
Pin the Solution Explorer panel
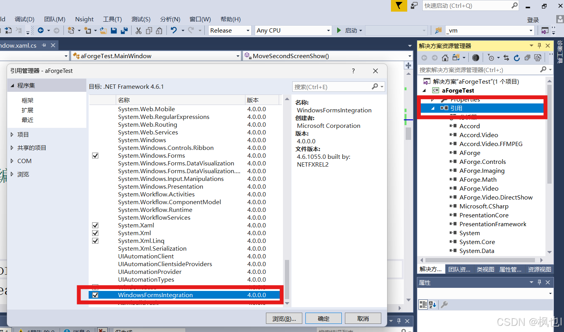(x=540, y=46)
